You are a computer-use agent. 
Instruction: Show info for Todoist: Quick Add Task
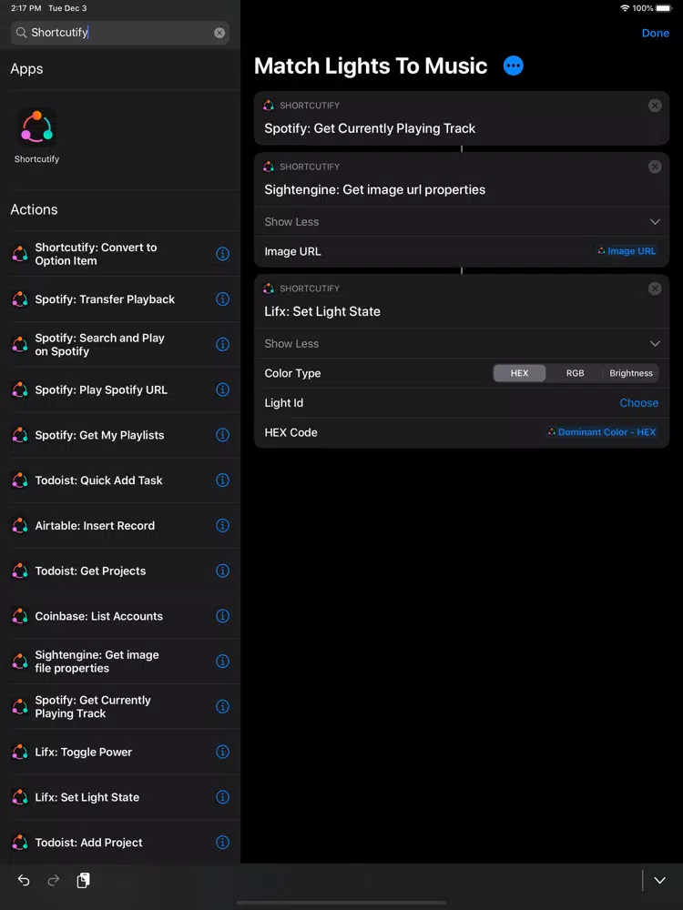(222, 480)
